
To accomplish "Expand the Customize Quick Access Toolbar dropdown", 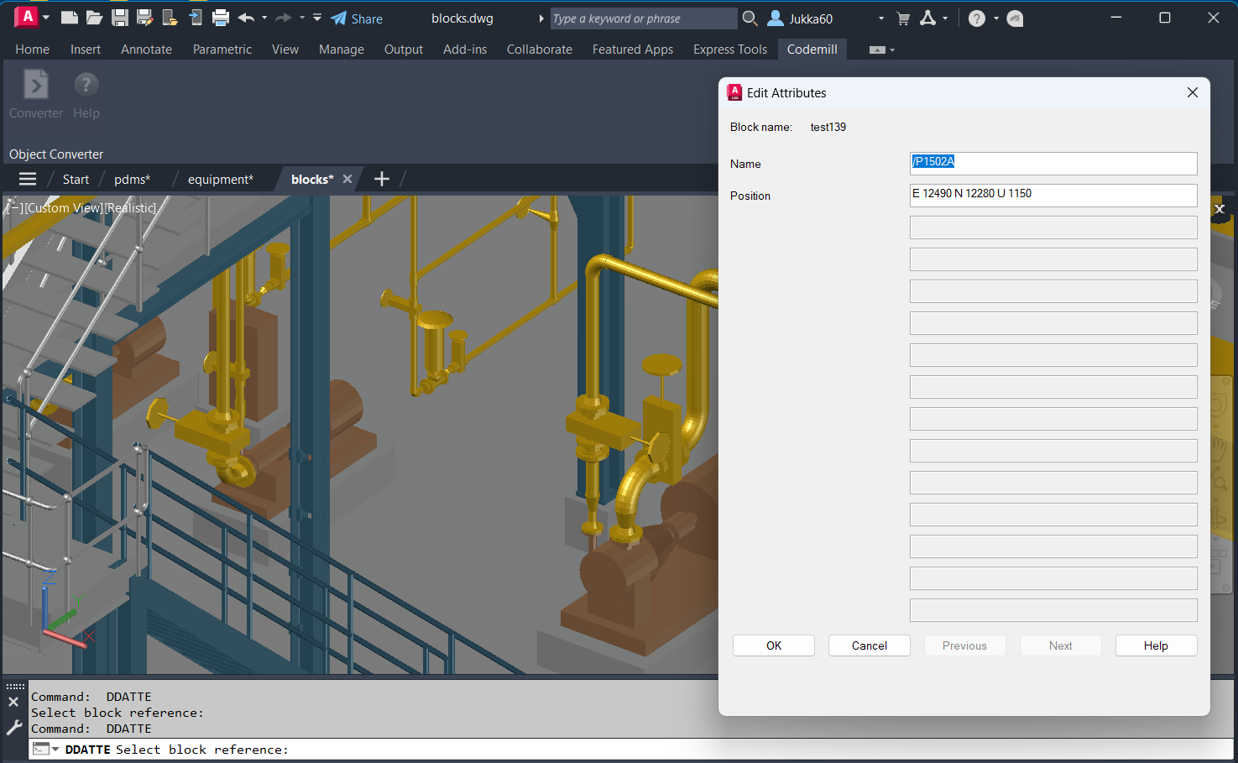I will (x=317, y=18).
